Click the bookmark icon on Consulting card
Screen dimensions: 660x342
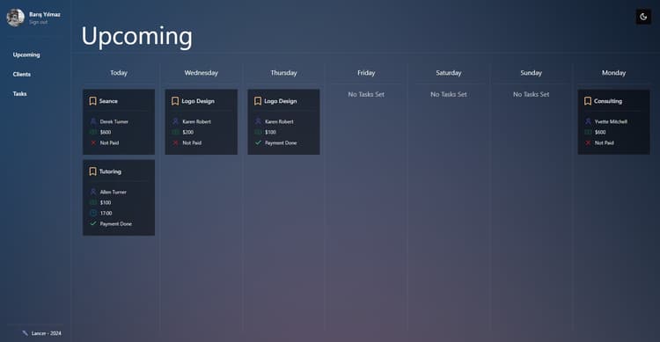coord(588,101)
